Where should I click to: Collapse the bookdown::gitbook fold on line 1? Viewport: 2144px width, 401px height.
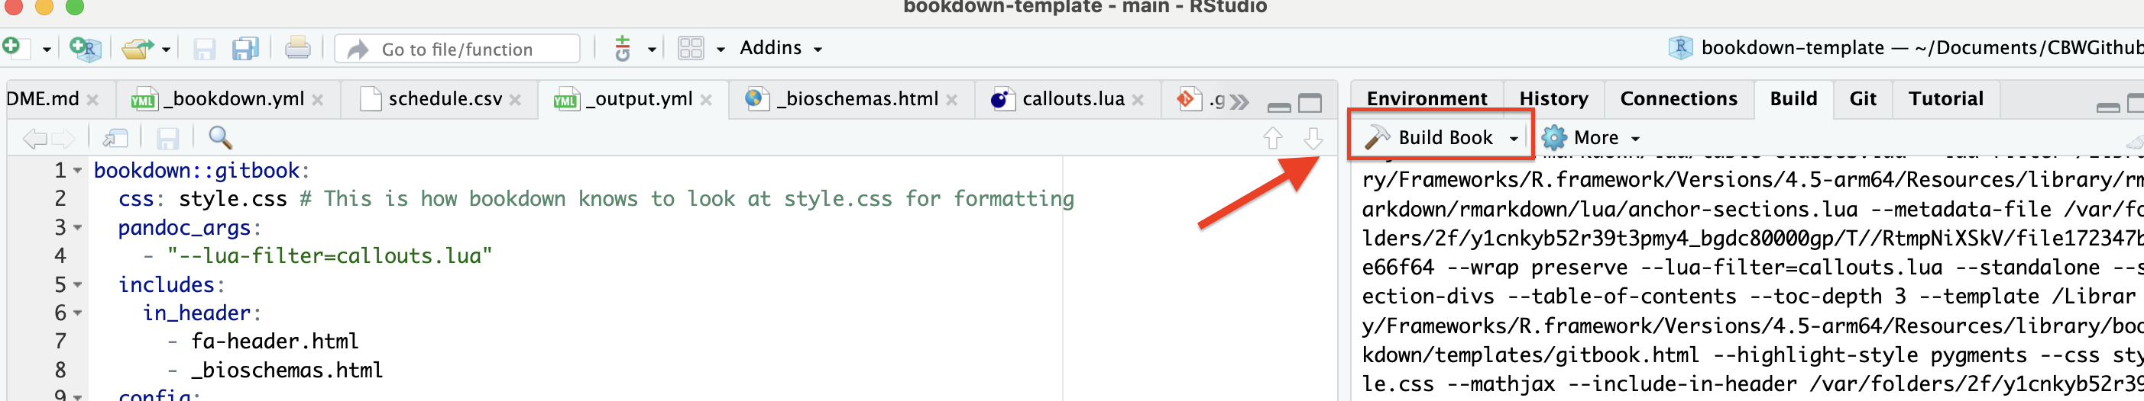point(77,170)
